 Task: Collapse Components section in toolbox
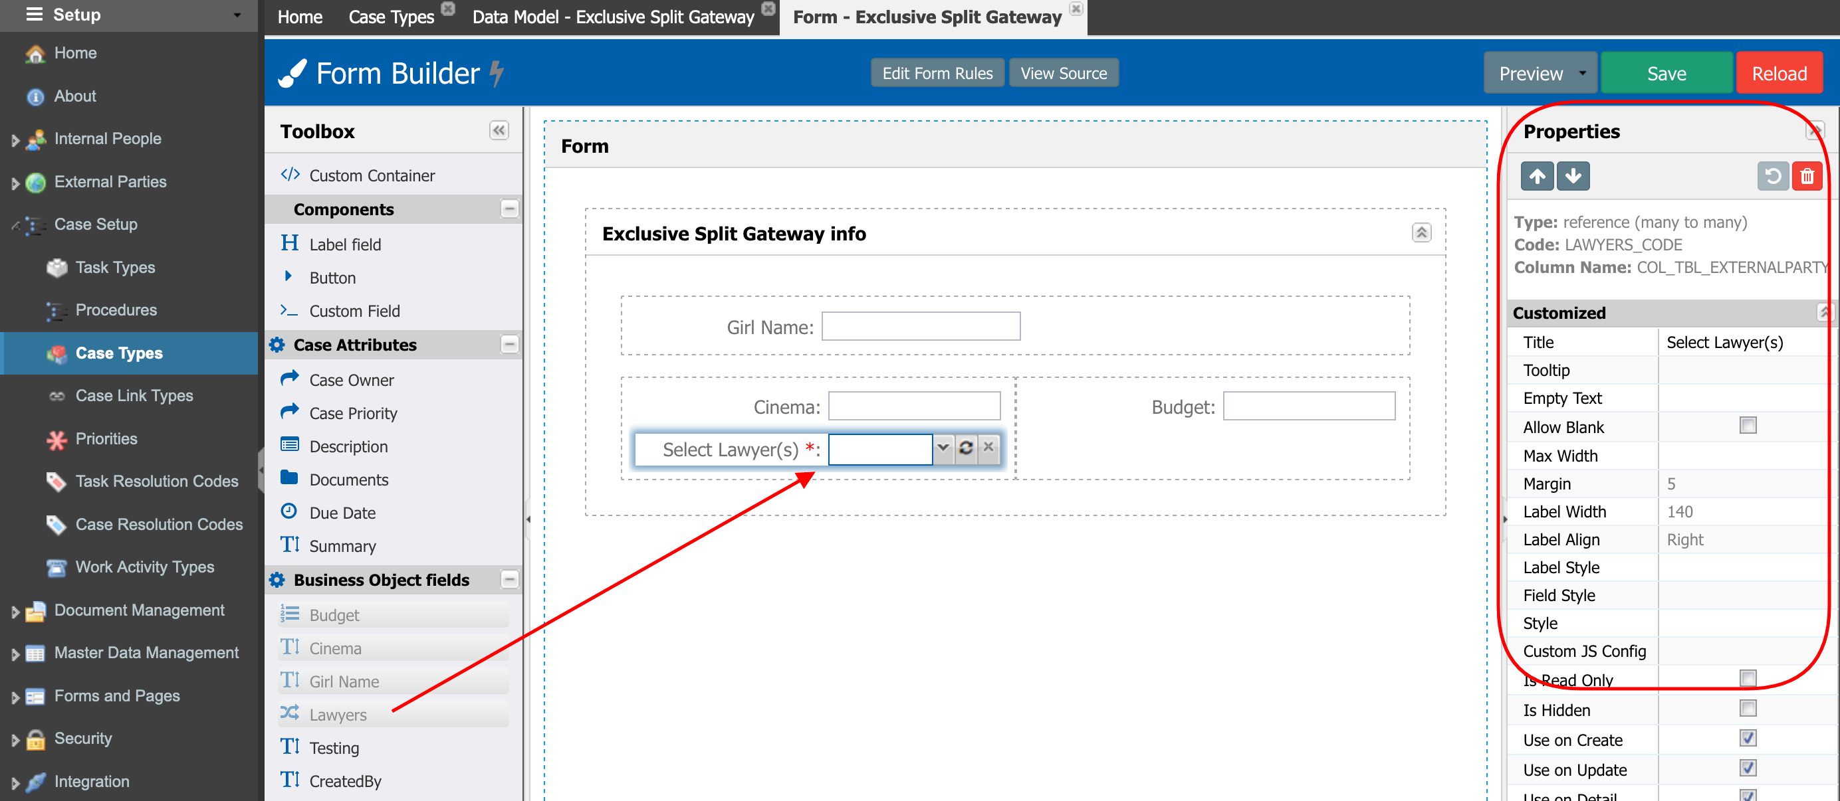pyautogui.click(x=509, y=209)
